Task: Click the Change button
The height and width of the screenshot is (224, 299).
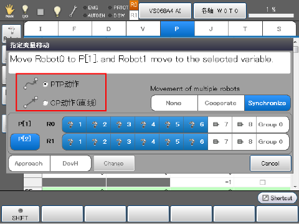Action: coord(114,164)
